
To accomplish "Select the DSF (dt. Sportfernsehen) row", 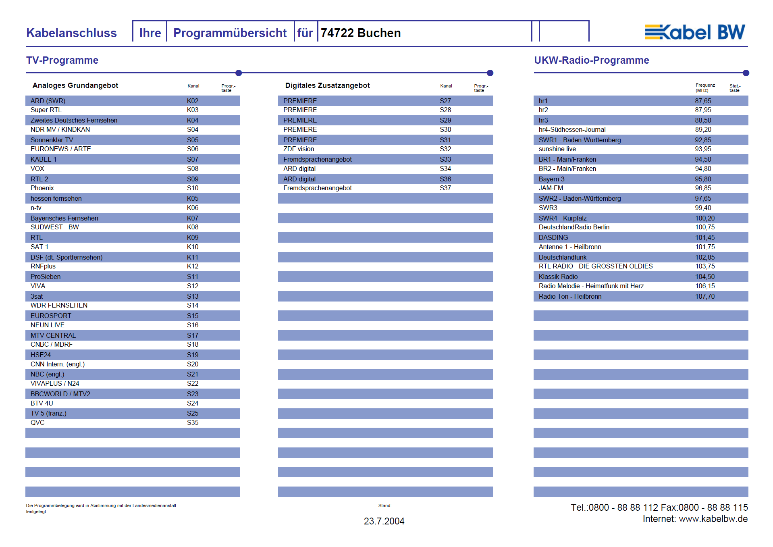I will click(133, 257).
